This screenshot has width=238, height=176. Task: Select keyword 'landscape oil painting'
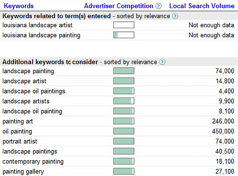(x=32, y=111)
